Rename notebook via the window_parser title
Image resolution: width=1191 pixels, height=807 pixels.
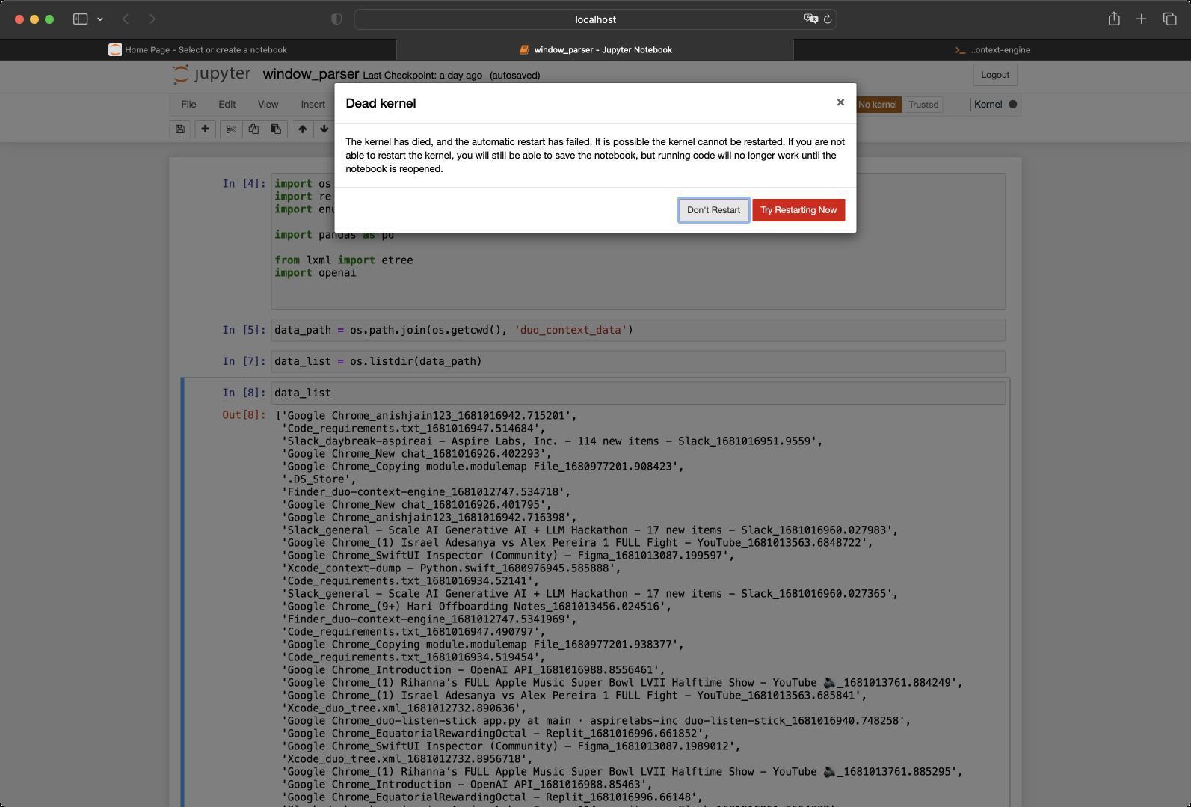(310, 74)
